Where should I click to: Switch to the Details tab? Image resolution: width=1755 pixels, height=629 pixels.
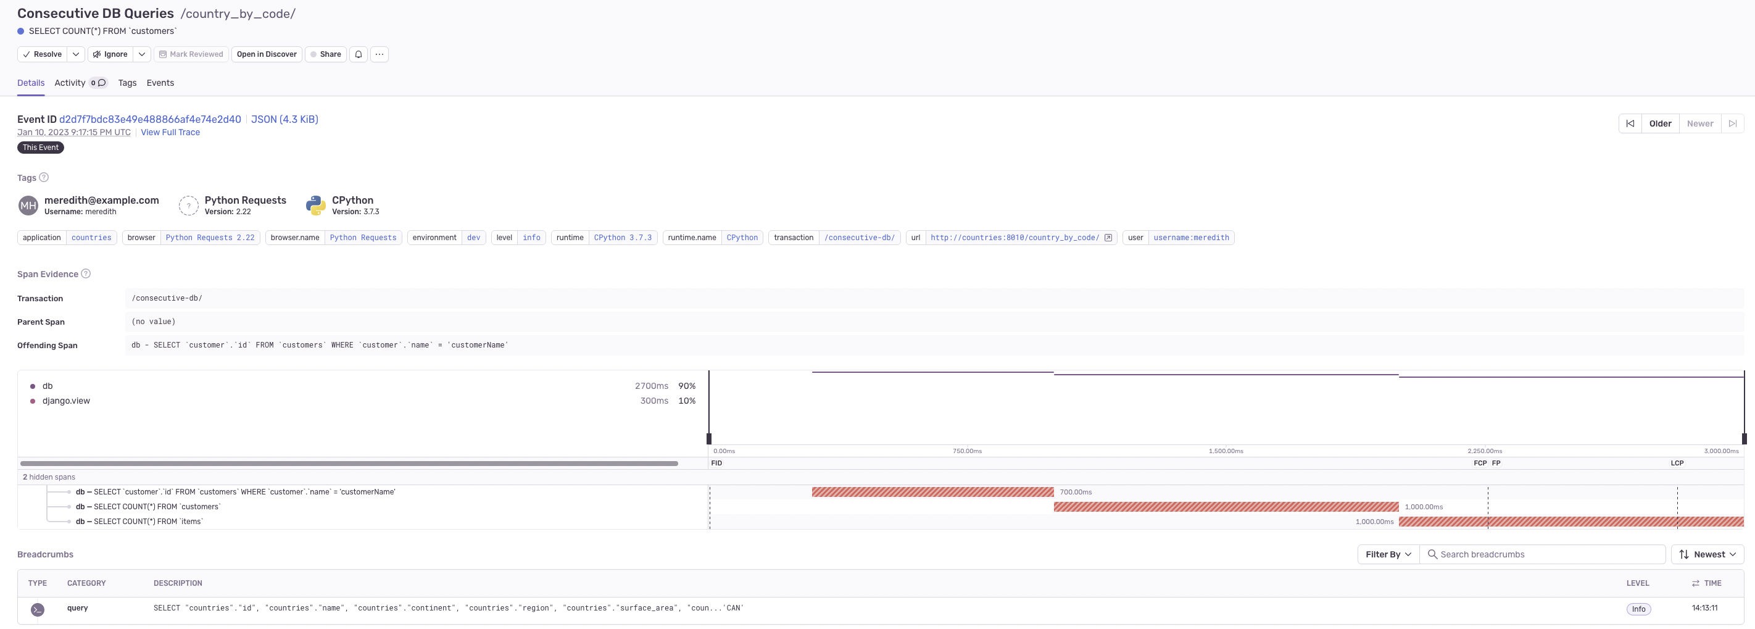point(31,83)
